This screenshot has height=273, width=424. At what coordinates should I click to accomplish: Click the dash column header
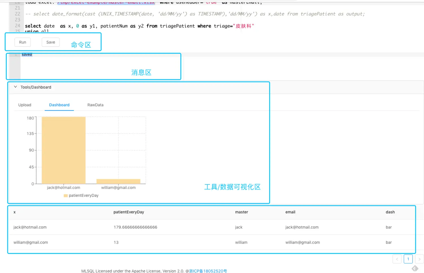click(390, 212)
